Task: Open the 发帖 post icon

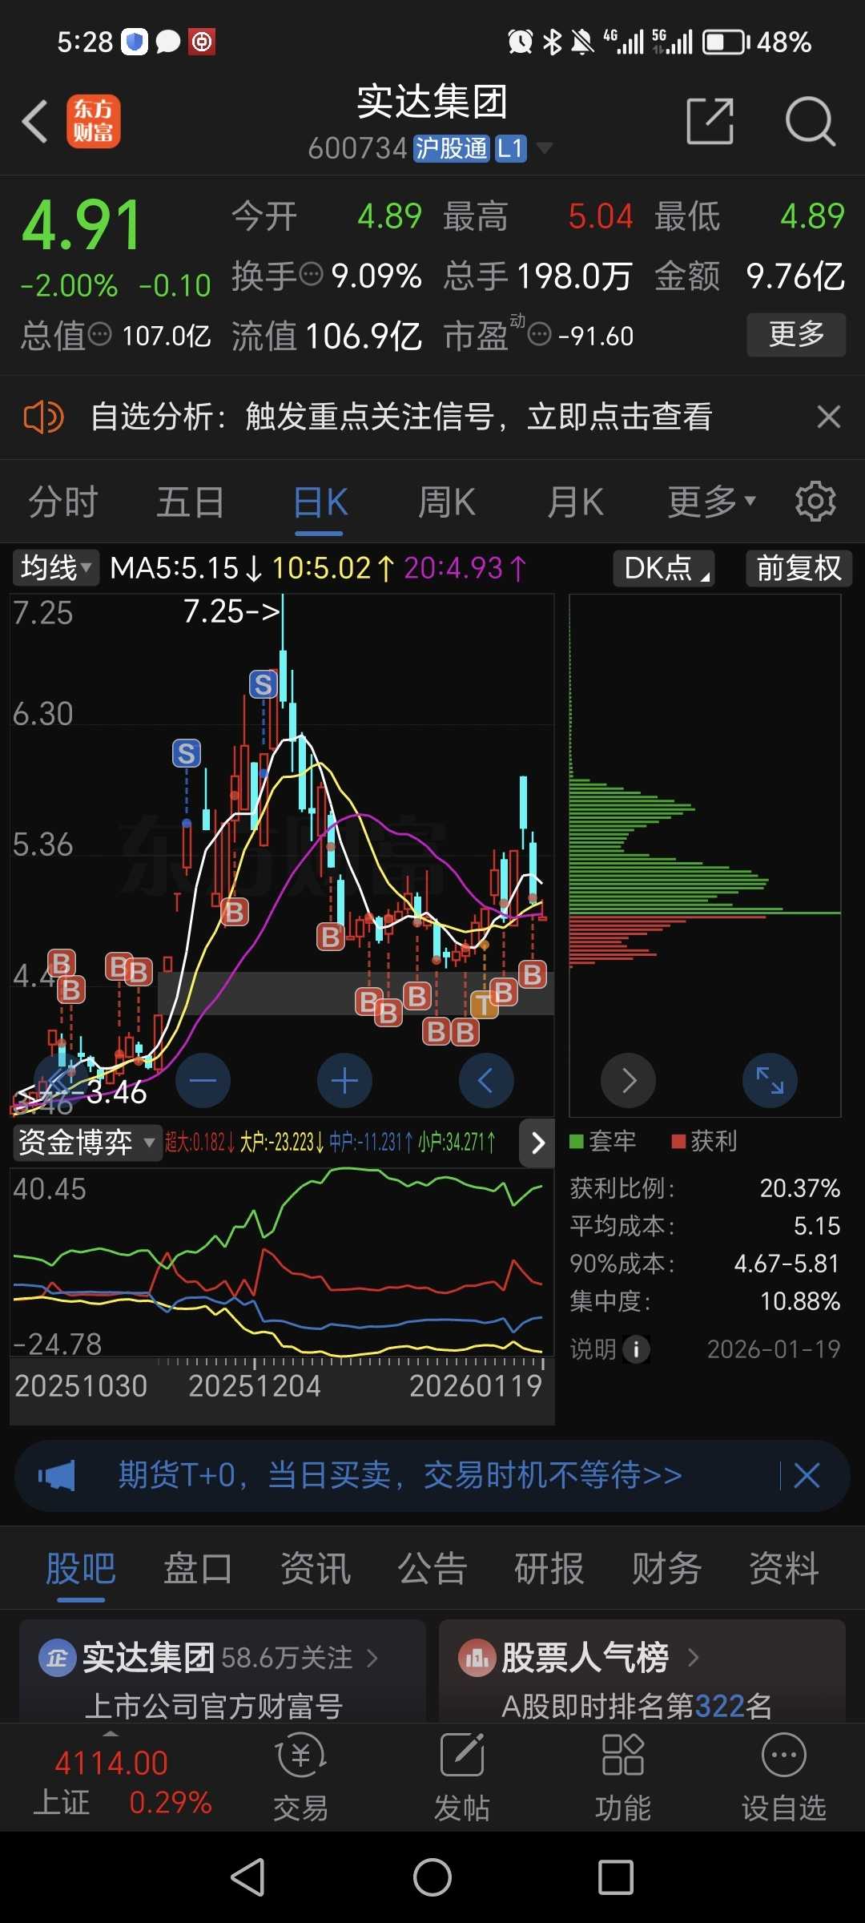Action: [x=462, y=1778]
